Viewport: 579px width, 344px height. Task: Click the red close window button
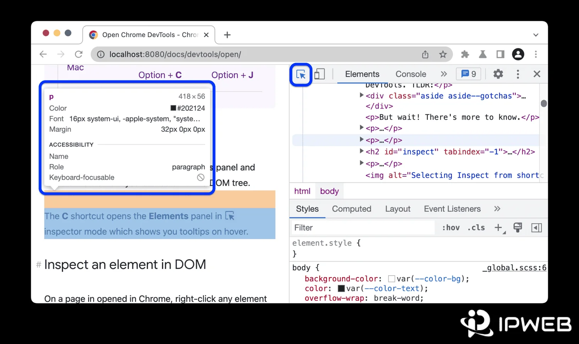point(46,33)
